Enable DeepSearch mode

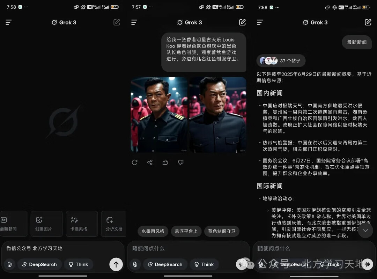(x=39, y=264)
